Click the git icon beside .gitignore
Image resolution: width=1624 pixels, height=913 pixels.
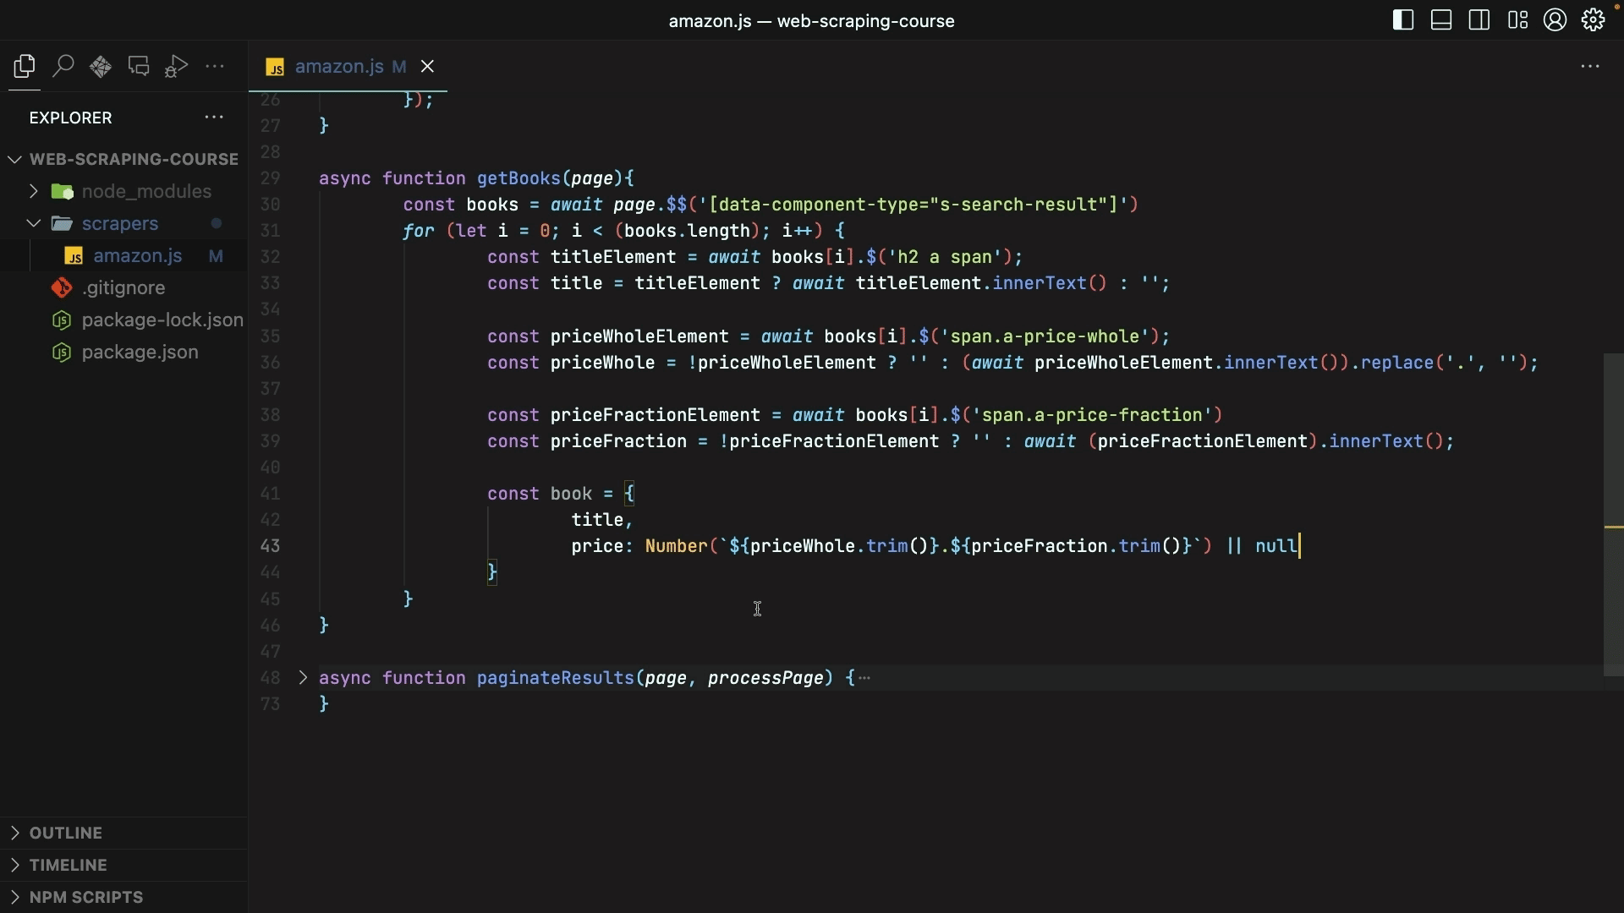[x=61, y=287]
